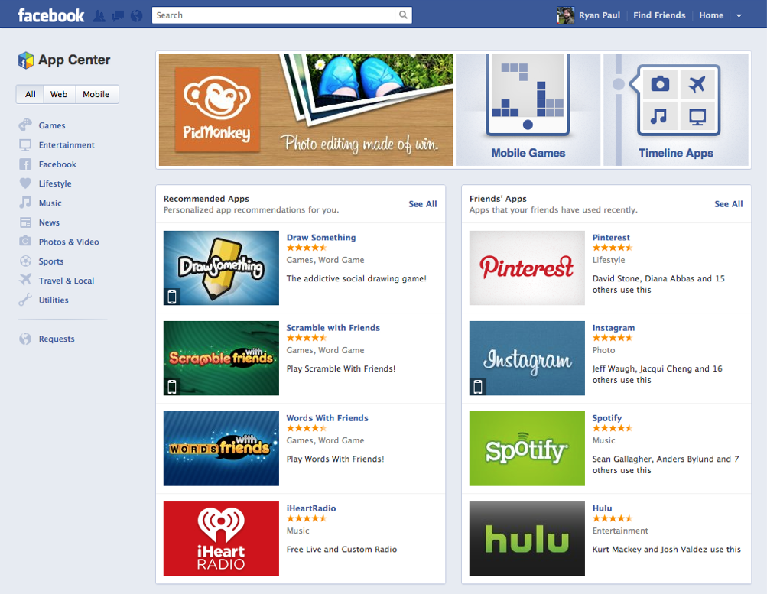Click See All for Friends' Apps
This screenshot has width=767, height=594.
coord(728,204)
